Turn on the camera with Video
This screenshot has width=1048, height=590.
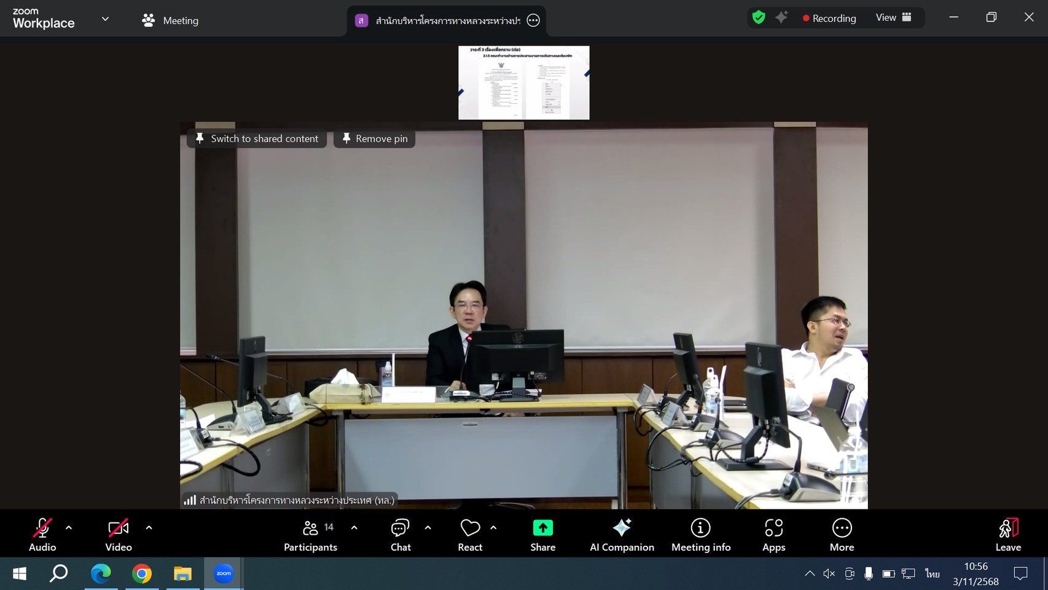[x=118, y=535]
